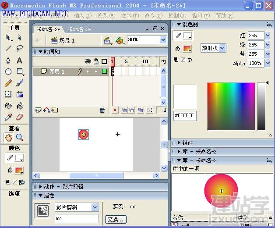The image size is (275, 228).
Task: Click Insert Layer icon in timeline
Action: click(38, 110)
